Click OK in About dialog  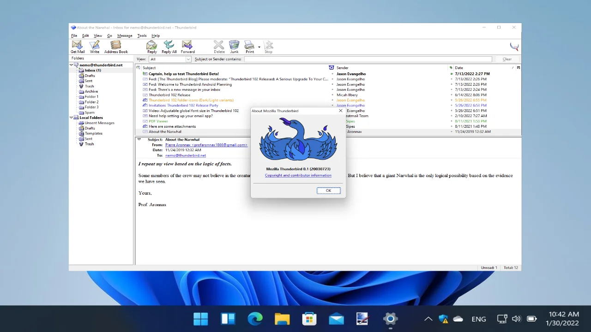point(328,190)
